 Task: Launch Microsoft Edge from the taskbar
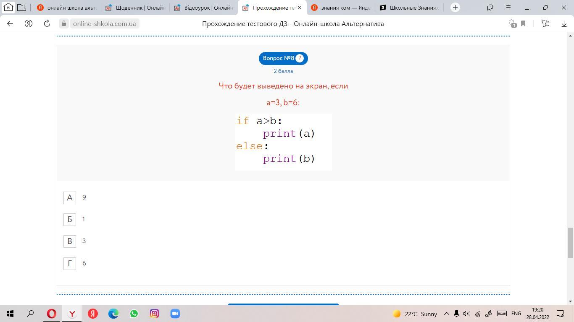(x=113, y=314)
